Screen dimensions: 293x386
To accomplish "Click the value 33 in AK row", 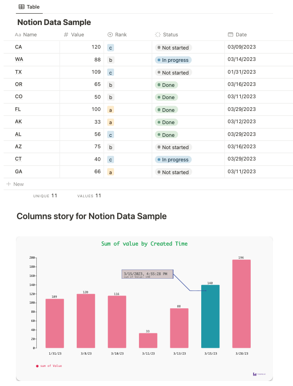I will pos(98,122).
